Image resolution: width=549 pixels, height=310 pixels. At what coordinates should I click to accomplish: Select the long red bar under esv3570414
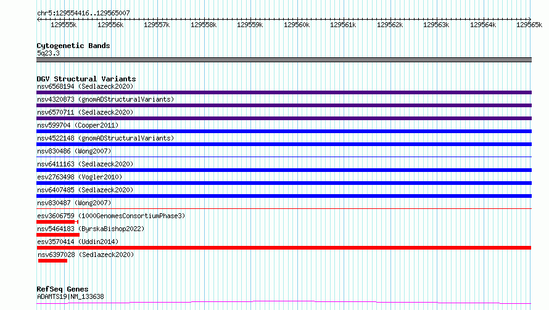[284, 248]
